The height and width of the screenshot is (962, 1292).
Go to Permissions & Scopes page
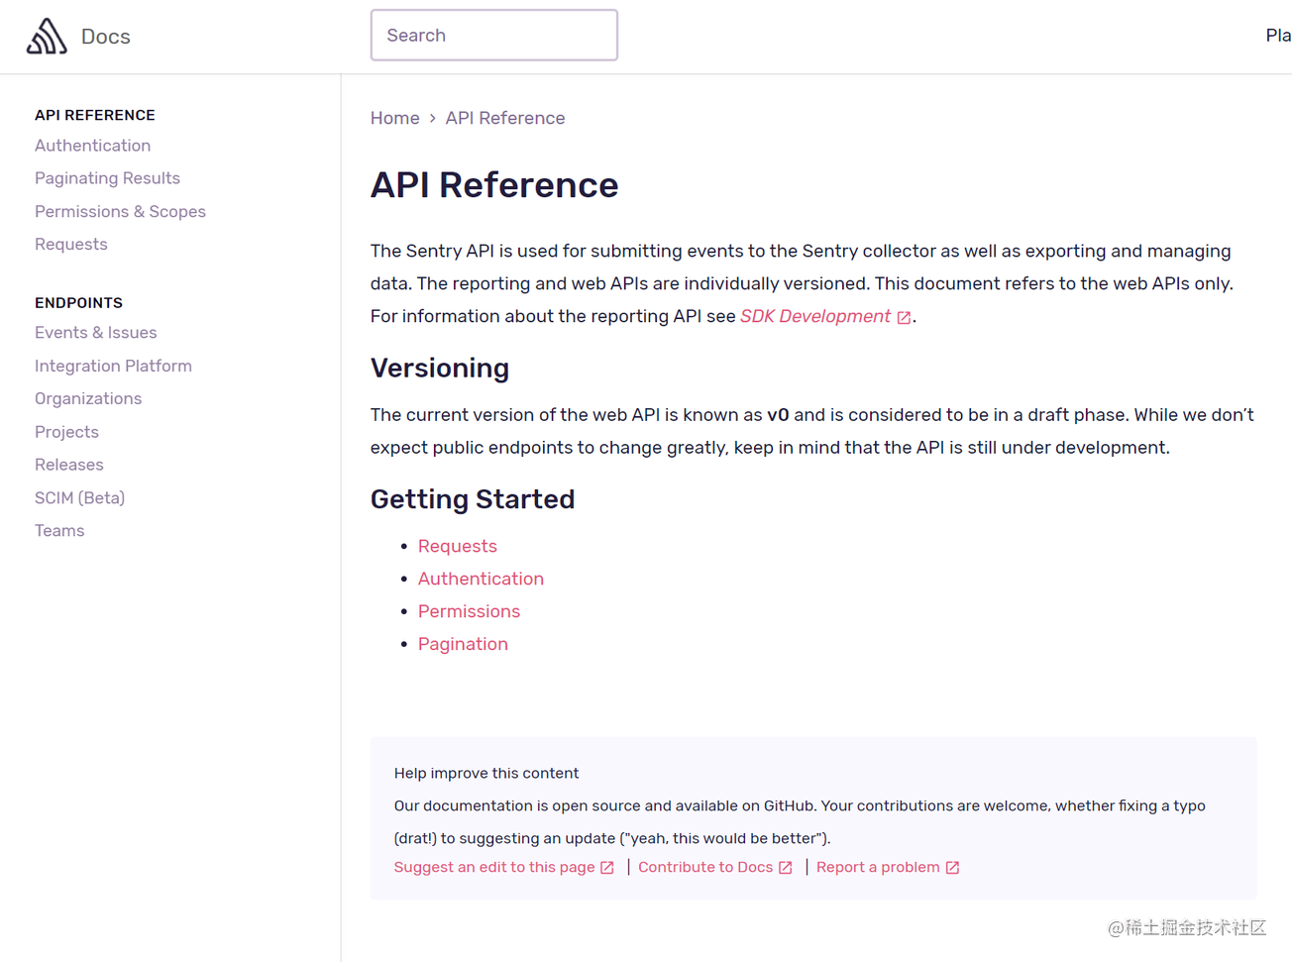pos(120,212)
